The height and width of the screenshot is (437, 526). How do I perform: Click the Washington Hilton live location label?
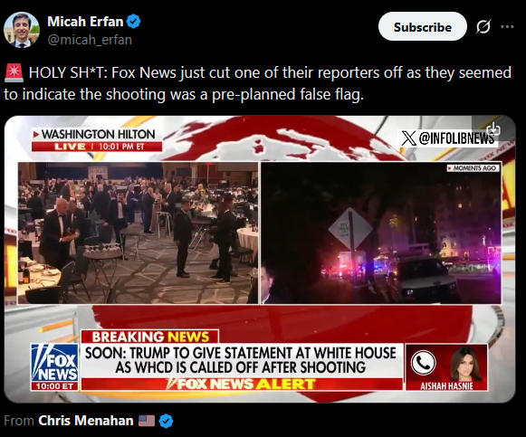point(97,139)
